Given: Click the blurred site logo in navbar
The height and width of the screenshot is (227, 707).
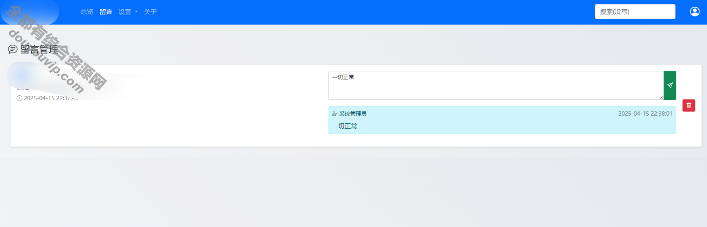Looking at the screenshot, I should [30, 12].
